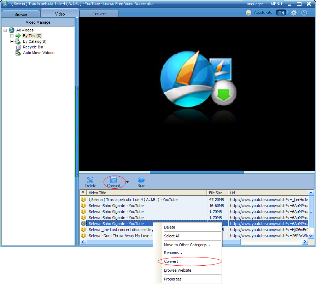Click the vertical scrollbar thumb
Image resolution: width=316 pixels, height=284 pixels.
311,212
